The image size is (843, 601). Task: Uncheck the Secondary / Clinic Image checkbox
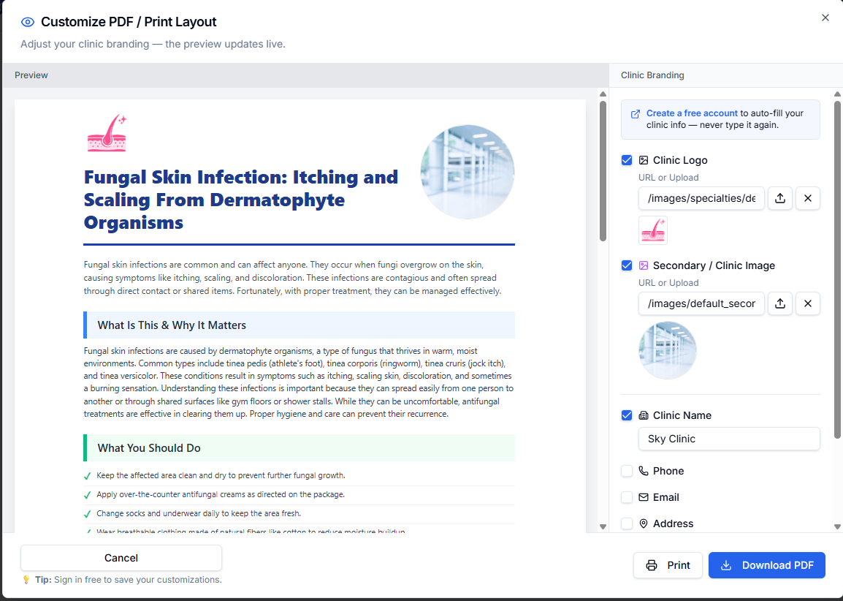point(627,266)
